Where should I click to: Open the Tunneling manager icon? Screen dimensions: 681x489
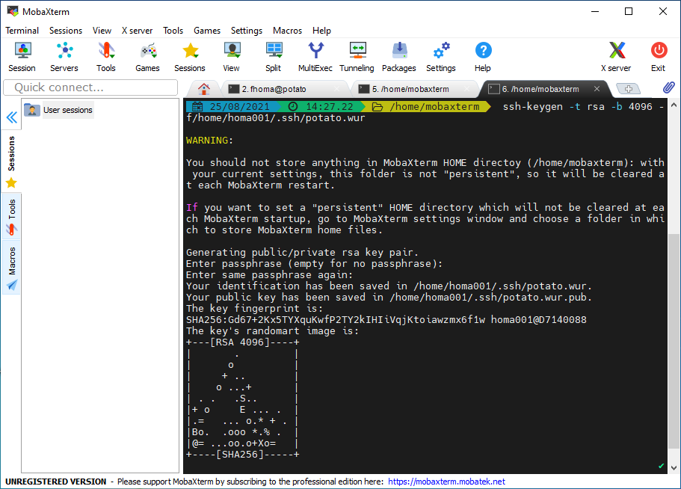tap(357, 57)
